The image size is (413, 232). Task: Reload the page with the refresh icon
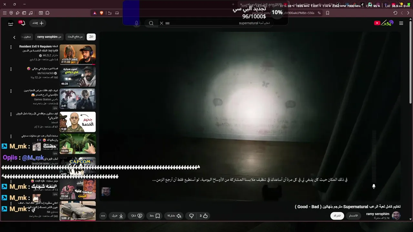point(395,13)
